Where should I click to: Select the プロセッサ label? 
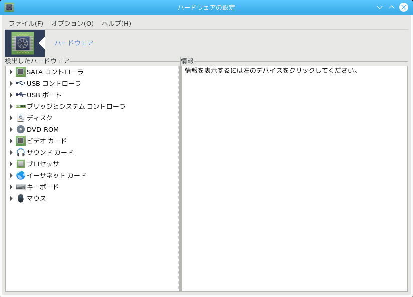click(43, 164)
